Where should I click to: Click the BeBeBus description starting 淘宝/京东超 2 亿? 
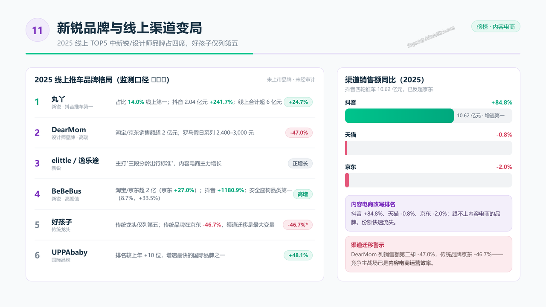tap(204, 194)
